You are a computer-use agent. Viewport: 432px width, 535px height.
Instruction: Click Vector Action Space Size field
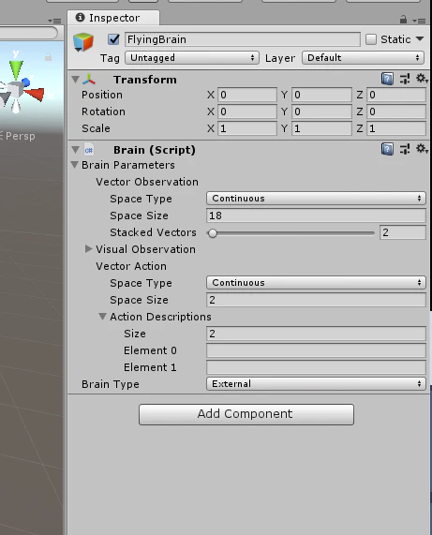[316, 300]
